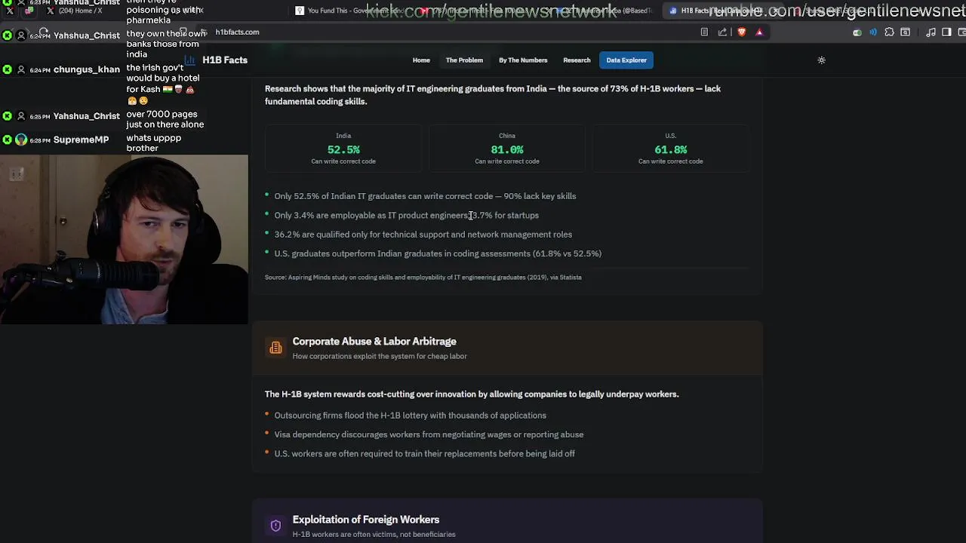This screenshot has height=543, width=966.
Task: Select the India 52.5% stat card
Action: pos(343,148)
